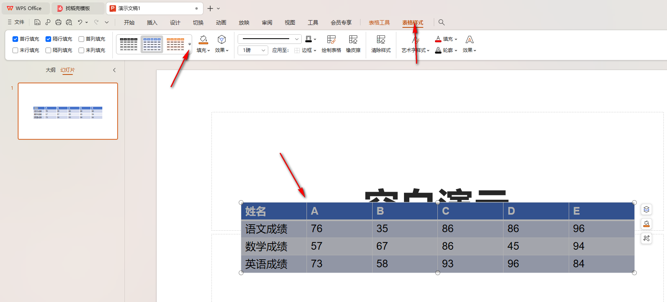Select the orange table style

click(176, 44)
